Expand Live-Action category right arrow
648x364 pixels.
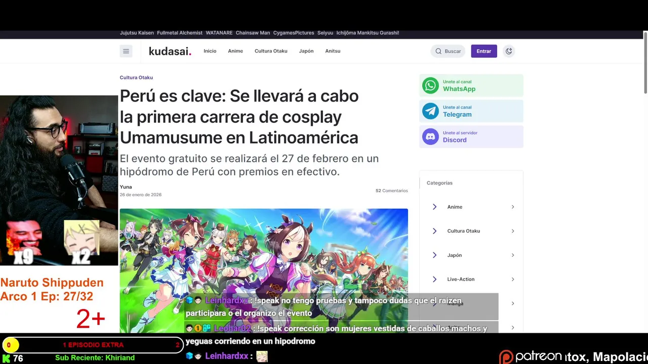coord(512,279)
